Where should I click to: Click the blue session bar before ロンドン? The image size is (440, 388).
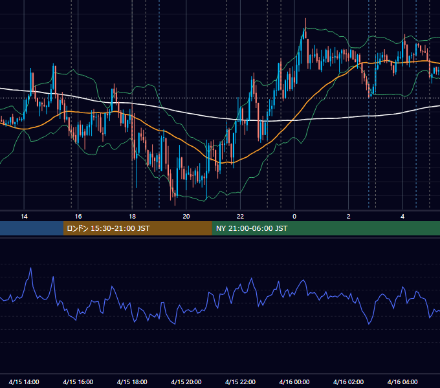click(x=32, y=228)
